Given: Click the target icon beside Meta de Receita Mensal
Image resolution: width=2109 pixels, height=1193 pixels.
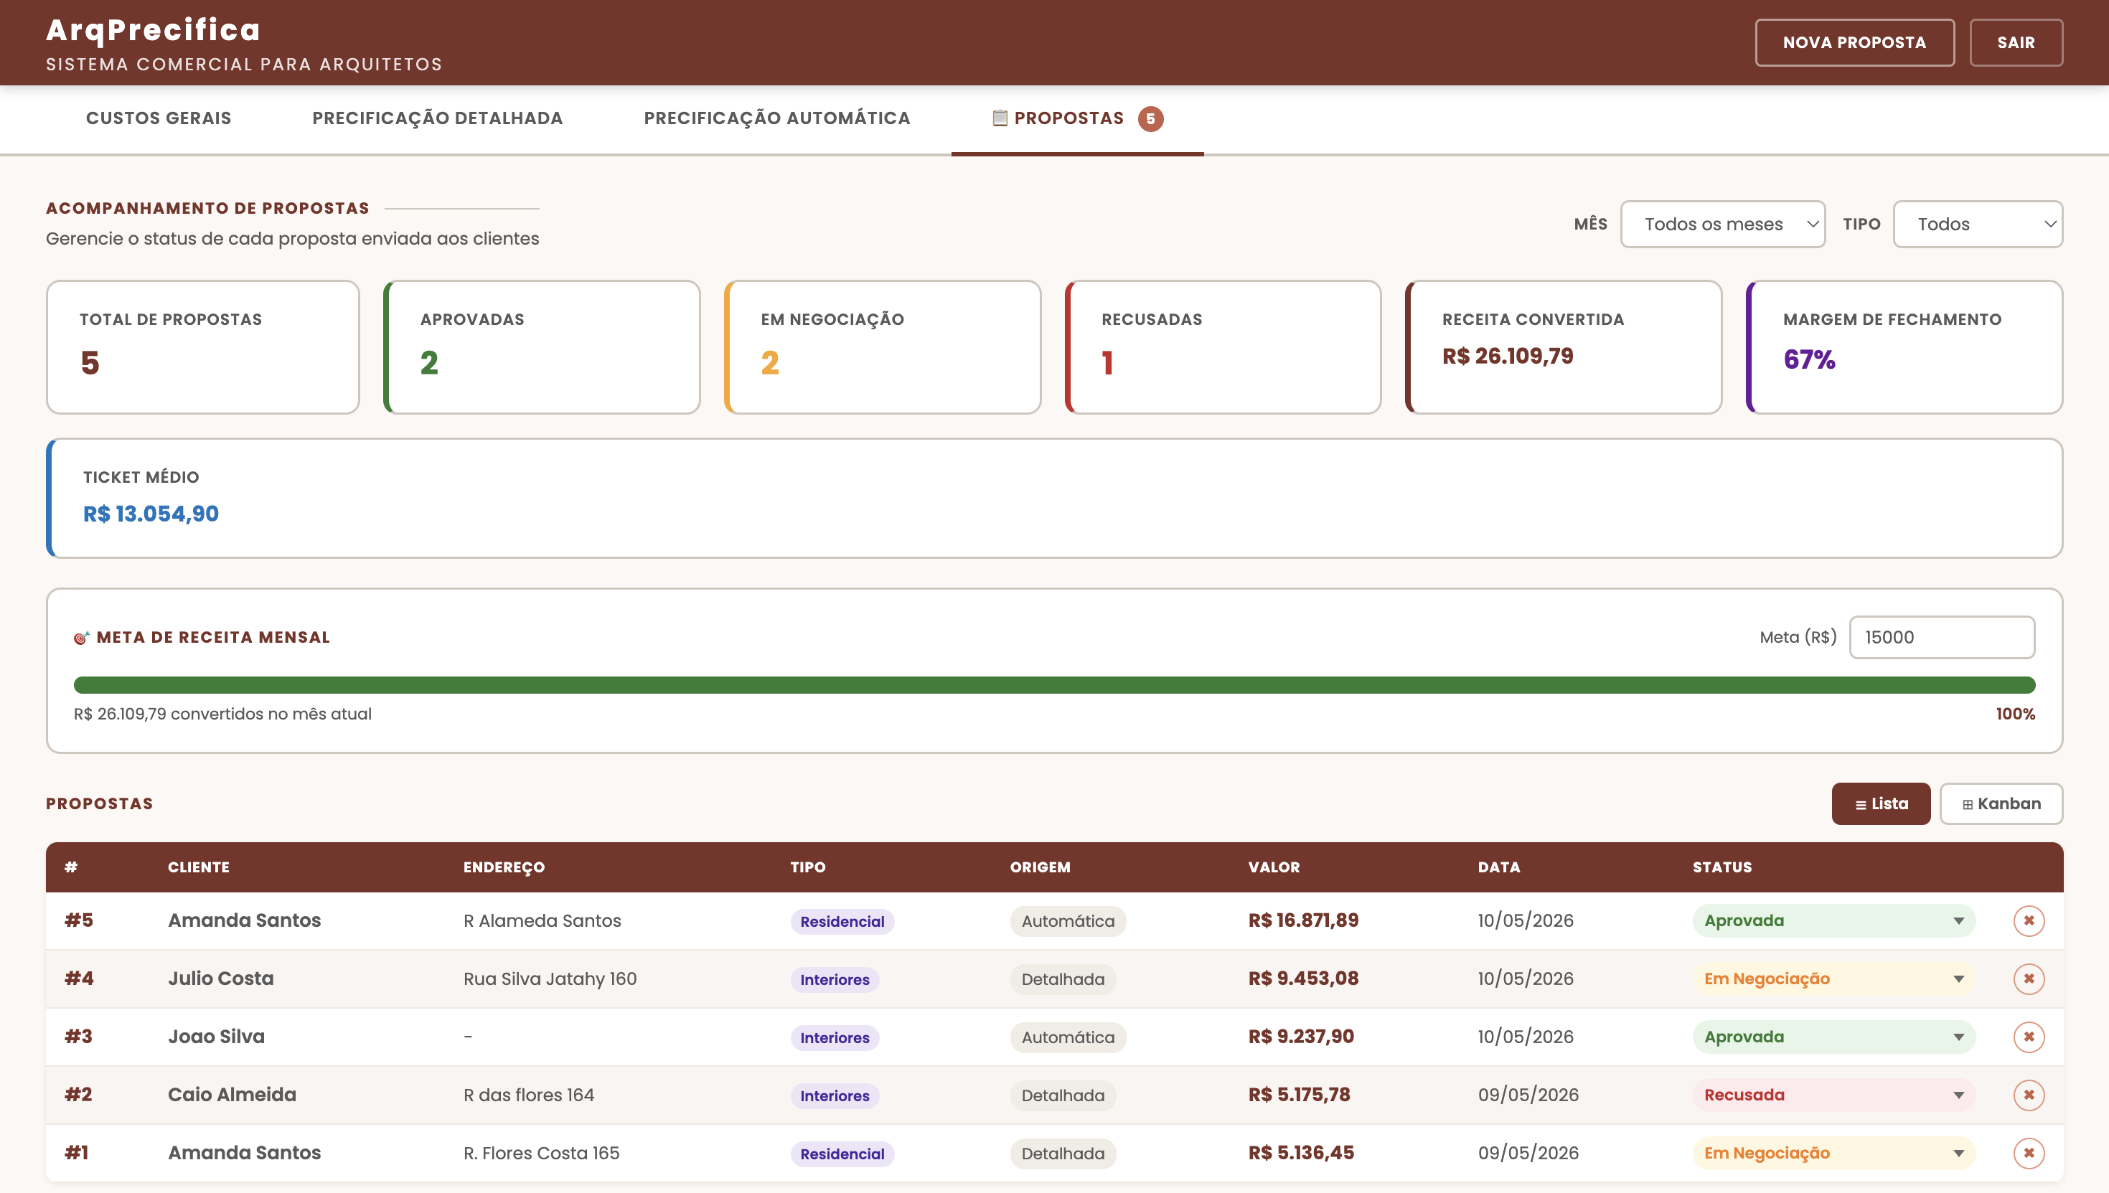Looking at the screenshot, I should tap(81, 638).
